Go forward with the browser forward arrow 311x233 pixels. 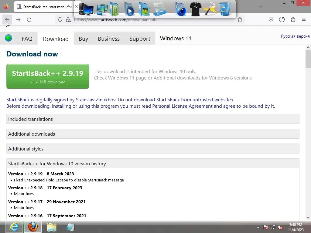coord(18,20)
